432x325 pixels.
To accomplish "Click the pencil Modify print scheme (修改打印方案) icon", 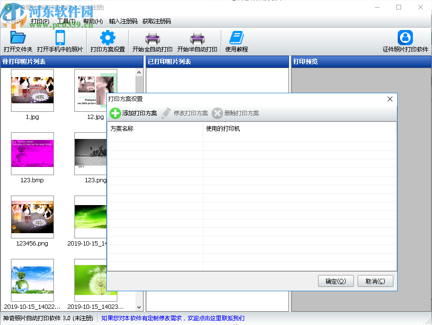I will (166, 113).
